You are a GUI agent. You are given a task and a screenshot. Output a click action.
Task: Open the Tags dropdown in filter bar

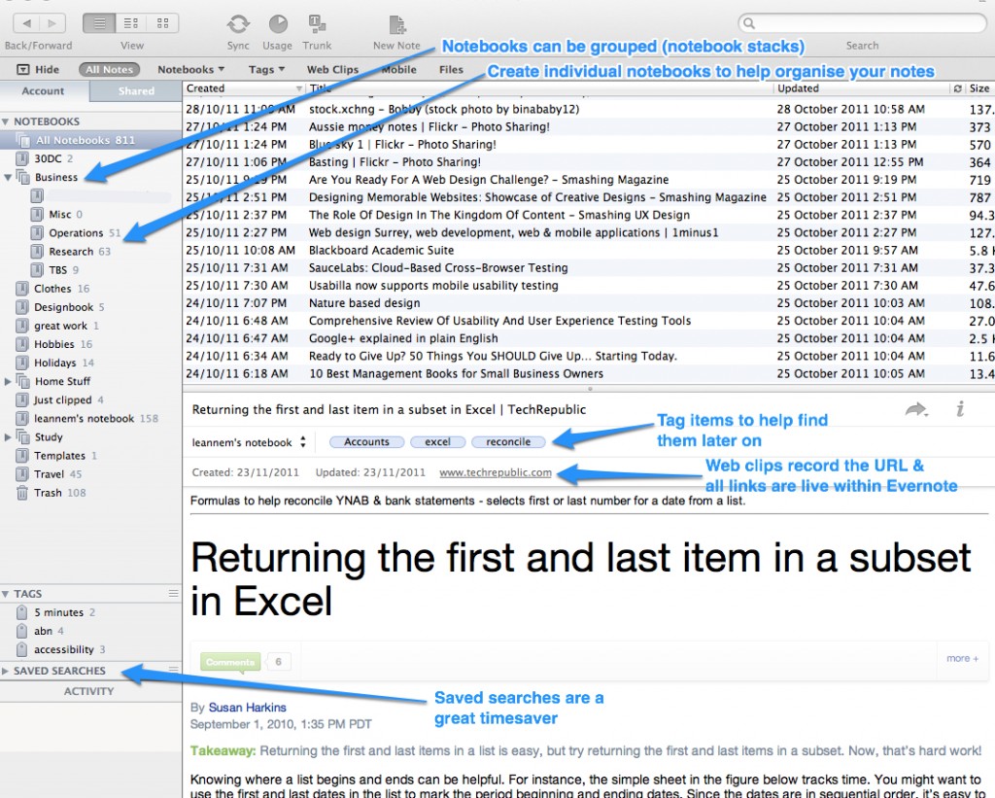(266, 69)
